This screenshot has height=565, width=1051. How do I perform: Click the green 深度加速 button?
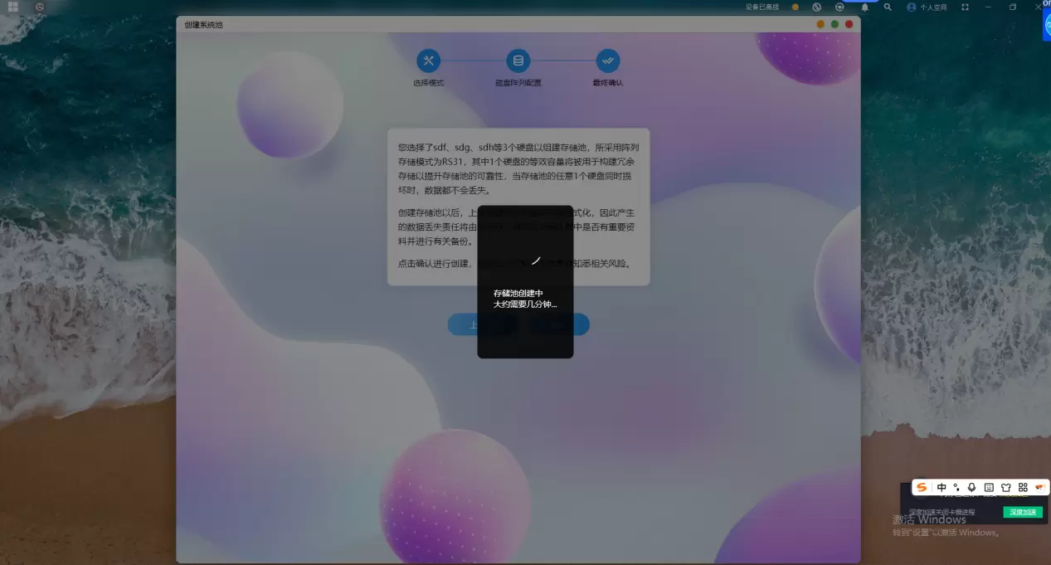pyautogui.click(x=1021, y=512)
